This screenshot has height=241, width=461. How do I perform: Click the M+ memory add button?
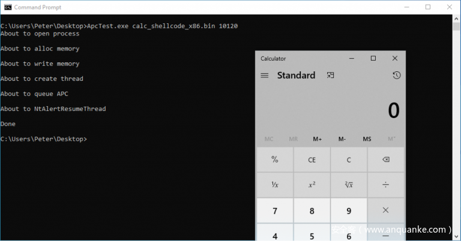(317, 139)
